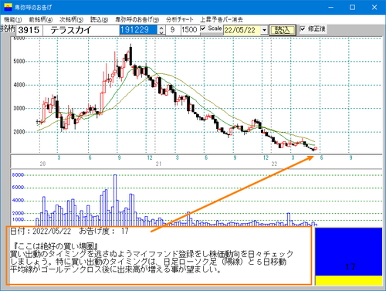Close the 卑弥呼のお告げ window

click(x=374, y=8)
